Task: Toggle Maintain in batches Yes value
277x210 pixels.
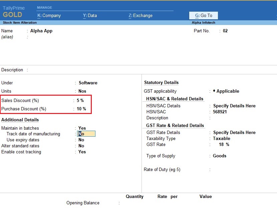Action: point(82,128)
